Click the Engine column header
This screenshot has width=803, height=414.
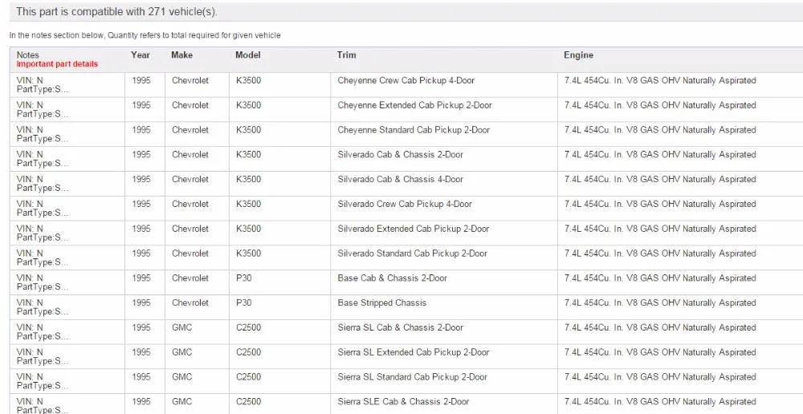579,55
